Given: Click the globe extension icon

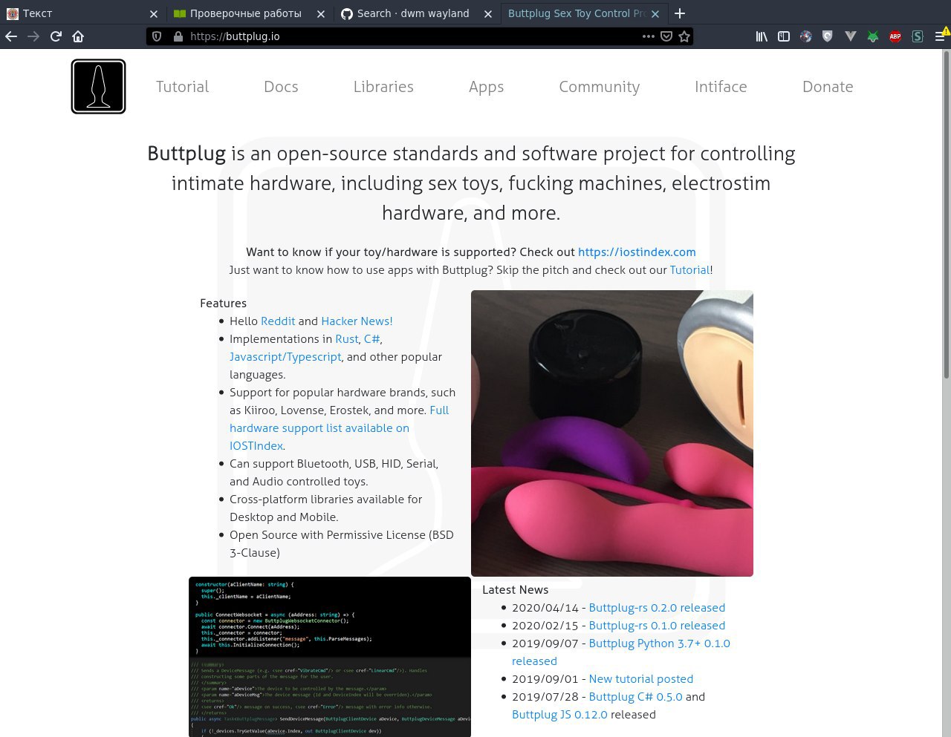Looking at the screenshot, I should point(806,36).
